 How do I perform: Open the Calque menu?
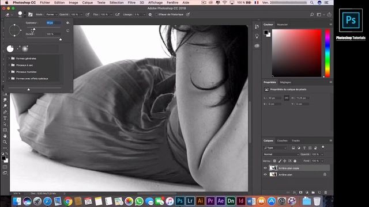tap(87, 2)
